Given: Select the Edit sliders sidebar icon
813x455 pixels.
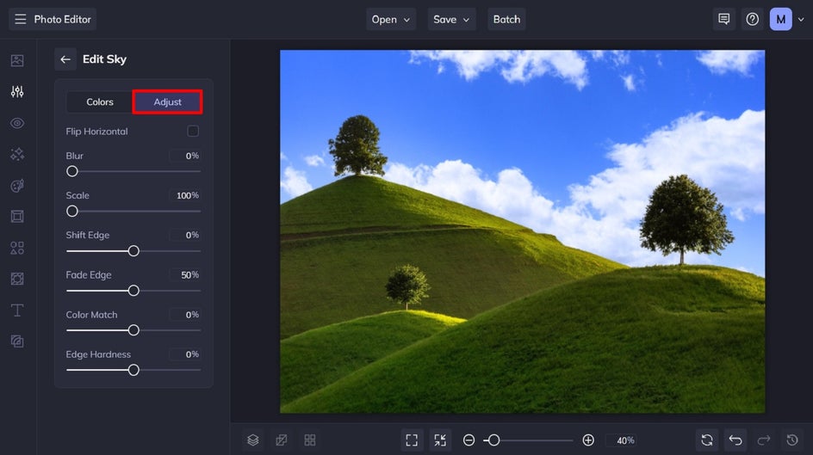Looking at the screenshot, I should [x=17, y=92].
